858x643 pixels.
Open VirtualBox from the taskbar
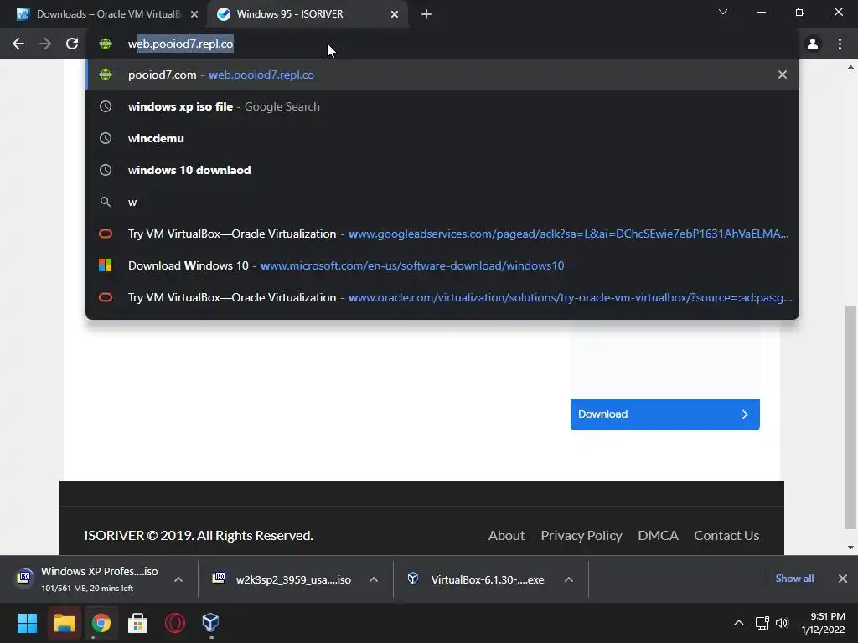point(210,623)
